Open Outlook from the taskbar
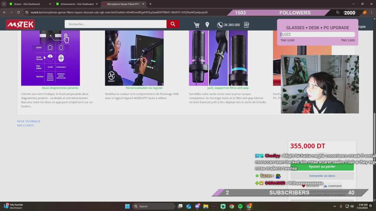376x211 pixels. click(x=189, y=206)
